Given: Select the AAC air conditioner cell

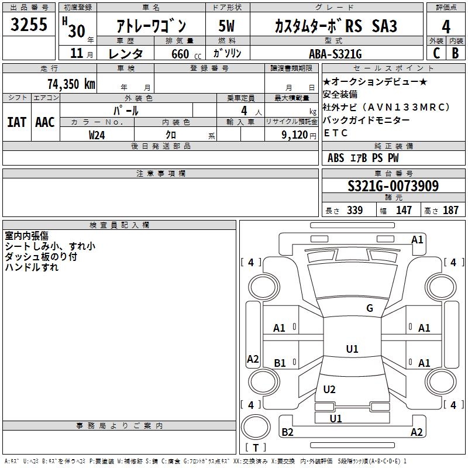Looking at the screenshot, I should click(44, 122).
